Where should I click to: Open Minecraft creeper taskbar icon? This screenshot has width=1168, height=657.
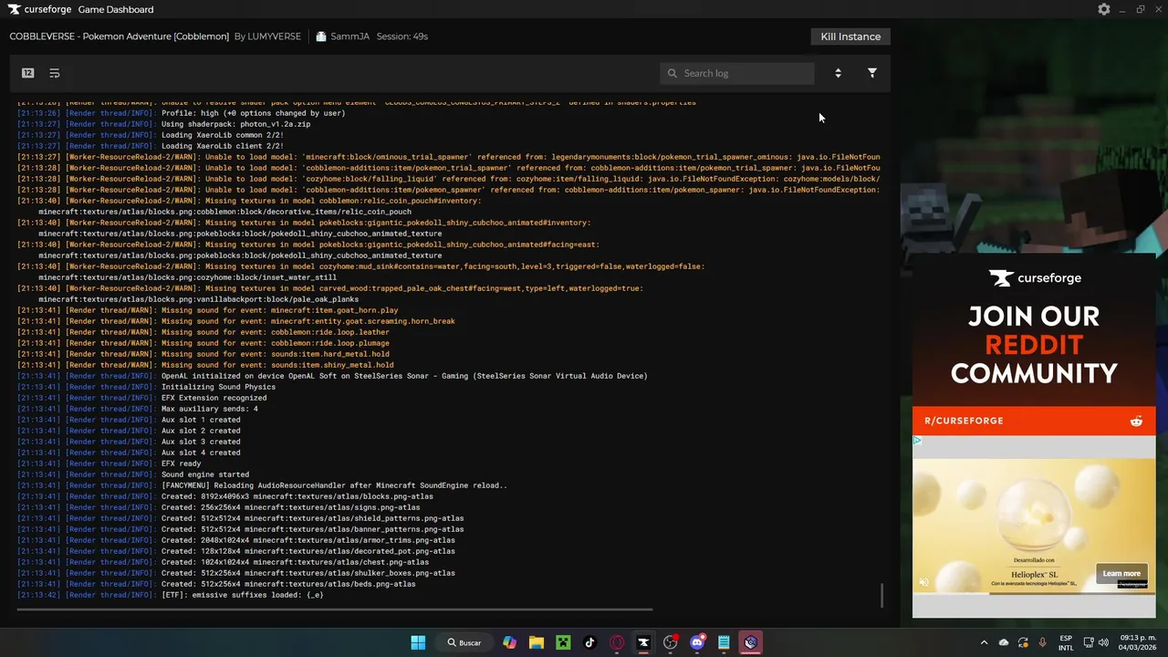563,642
